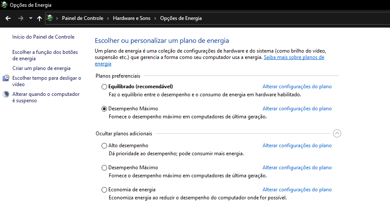Image resolution: width=390 pixels, height=221 pixels.
Task: Open Saiba mais sobre planos de energia link
Action: coord(294,57)
